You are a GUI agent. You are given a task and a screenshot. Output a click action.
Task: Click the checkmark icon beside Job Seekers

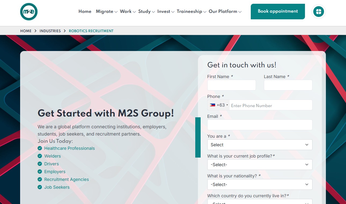40,187
